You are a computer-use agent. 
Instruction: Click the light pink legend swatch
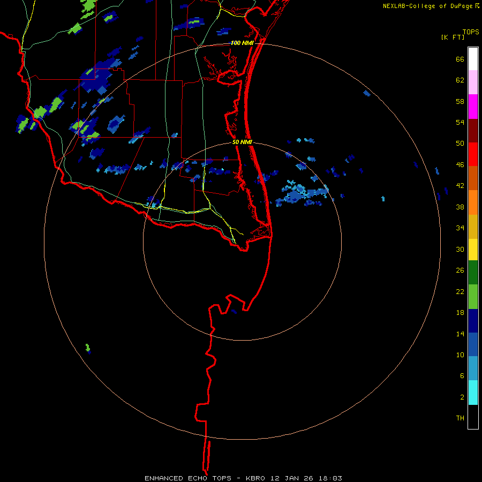tap(473, 82)
